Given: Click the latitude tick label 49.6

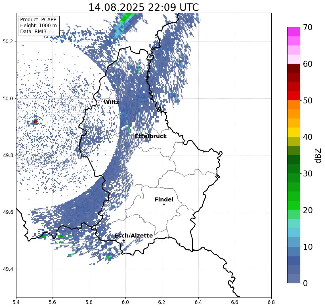Looking at the screenshot, I should (x=8, y=212).
